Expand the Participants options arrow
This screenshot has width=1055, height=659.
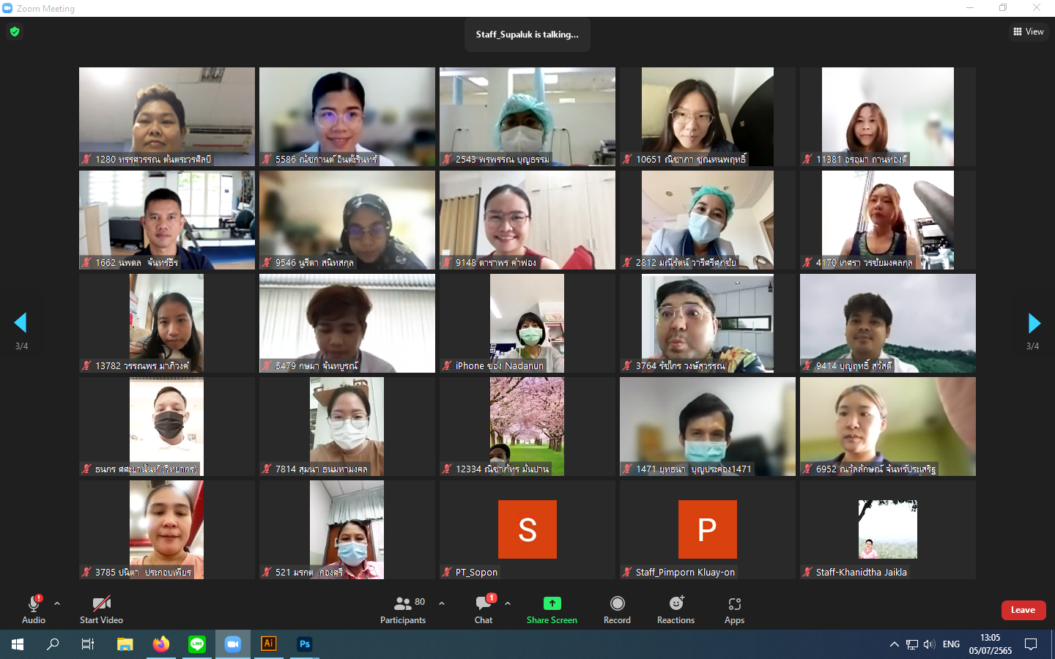coord(442,603)
